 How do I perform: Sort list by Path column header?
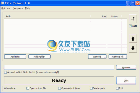tap(47, 17)
